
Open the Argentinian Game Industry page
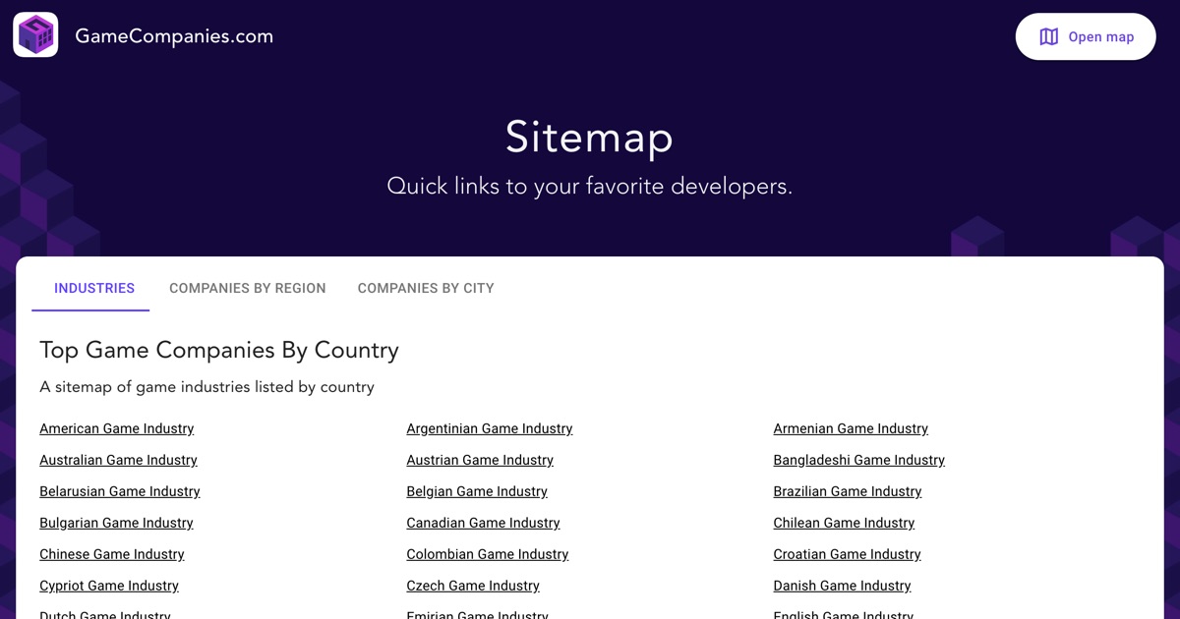(x=490, y=428)
